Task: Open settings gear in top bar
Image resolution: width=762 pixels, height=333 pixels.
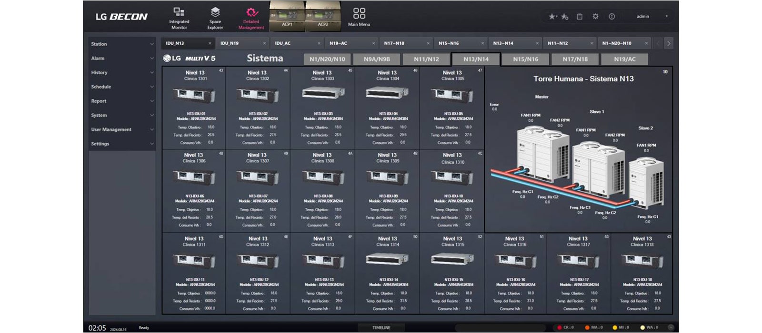Action: pyautogui.click(x=595, y=17)
